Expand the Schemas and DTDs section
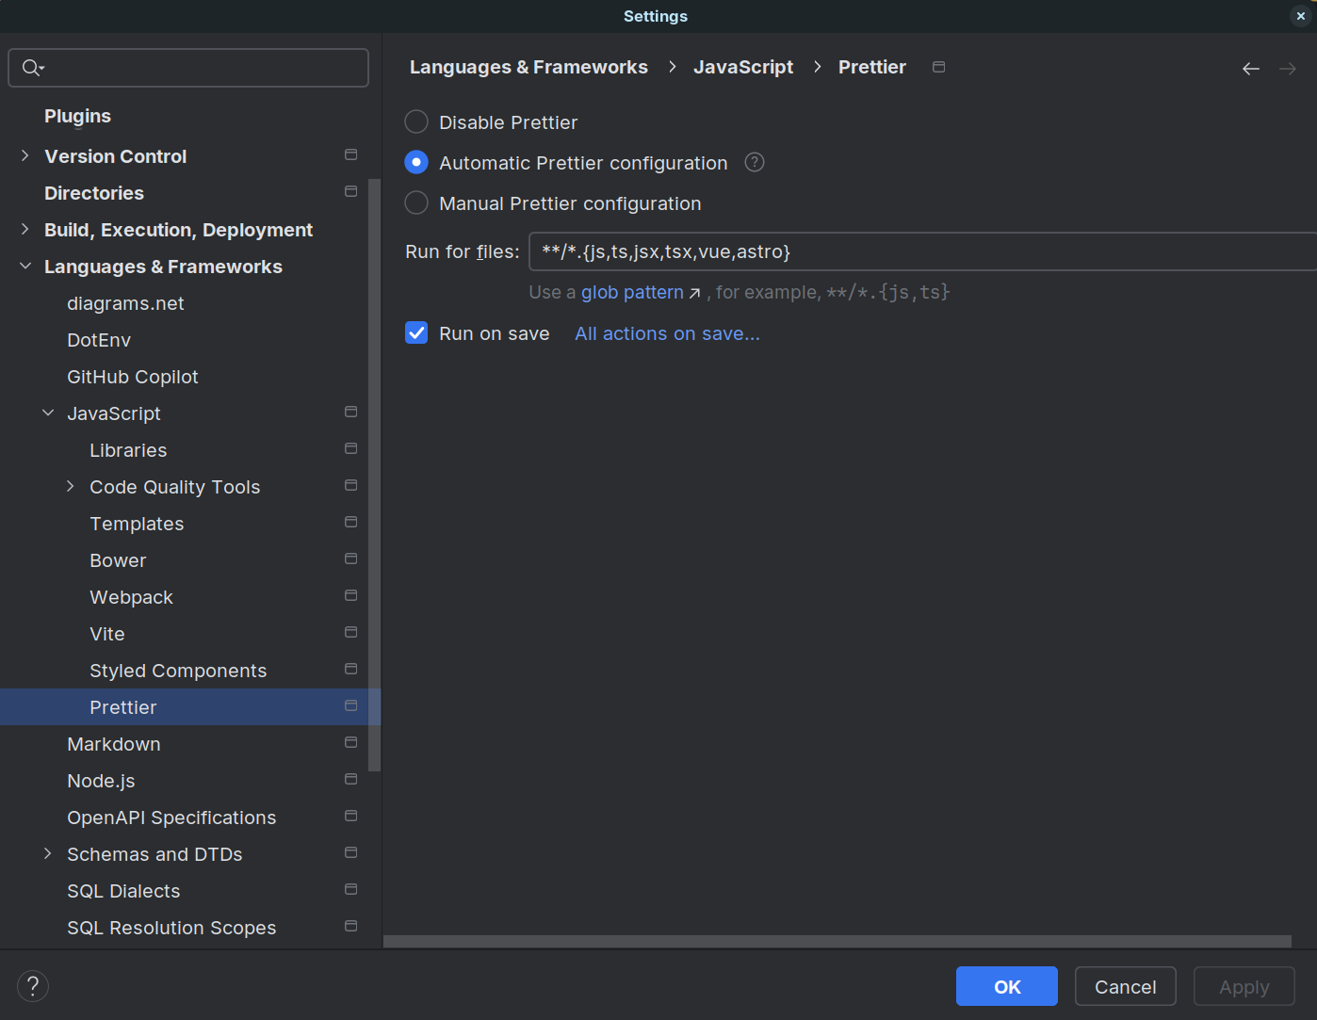The width and height of the screenshot is (1317, 1020). point(48,853)
